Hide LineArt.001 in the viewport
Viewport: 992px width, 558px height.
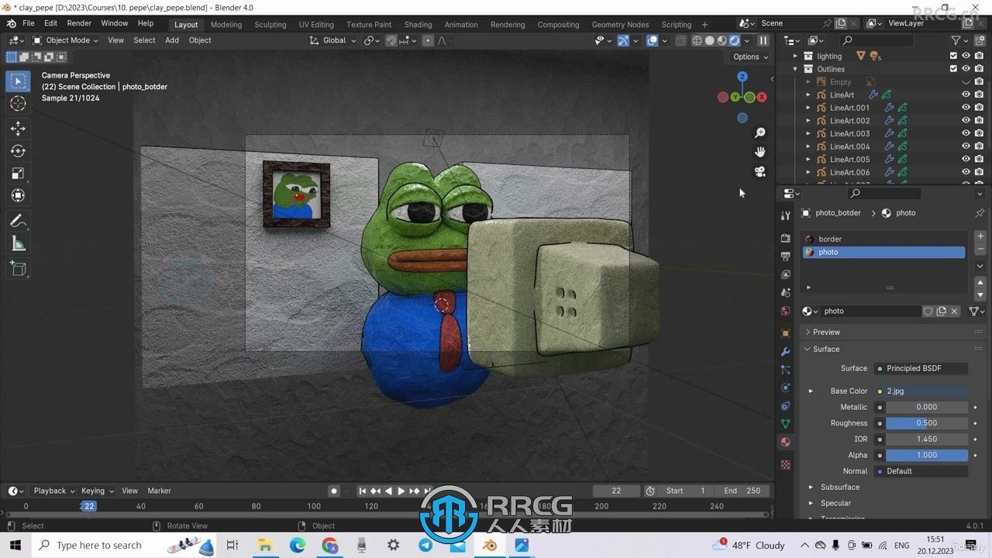pyautogui.click(x=966, y=108)
